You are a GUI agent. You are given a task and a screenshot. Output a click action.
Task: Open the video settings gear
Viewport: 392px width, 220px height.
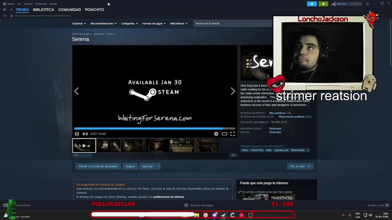pyautogui.click(x=216, y=134)
